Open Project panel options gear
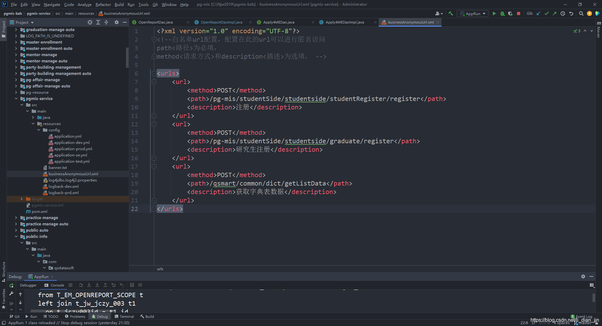This screenshot has height=326, width=602. pos(117,22)
